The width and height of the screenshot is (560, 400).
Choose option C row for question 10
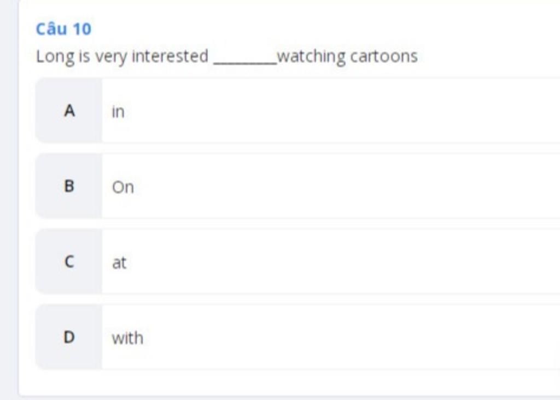pyautogui.click(x=298, y=262)
